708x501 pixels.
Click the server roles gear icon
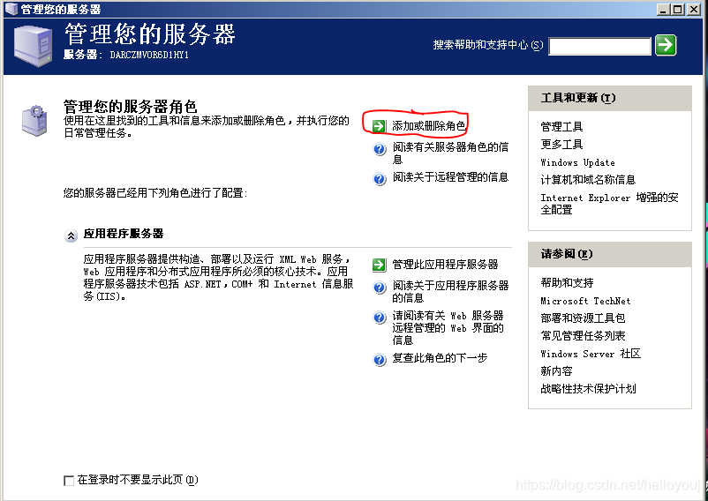point(34,120)
